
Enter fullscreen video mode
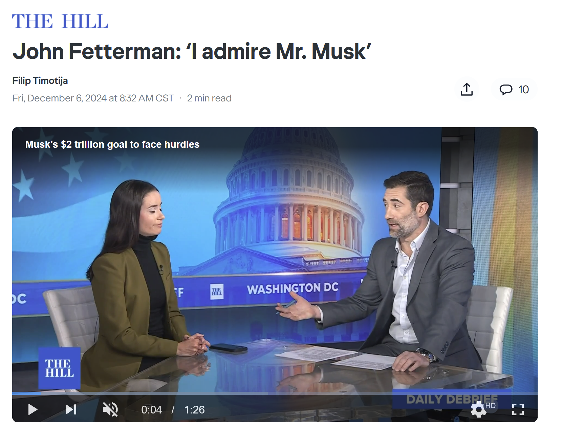tap(518, 409)
